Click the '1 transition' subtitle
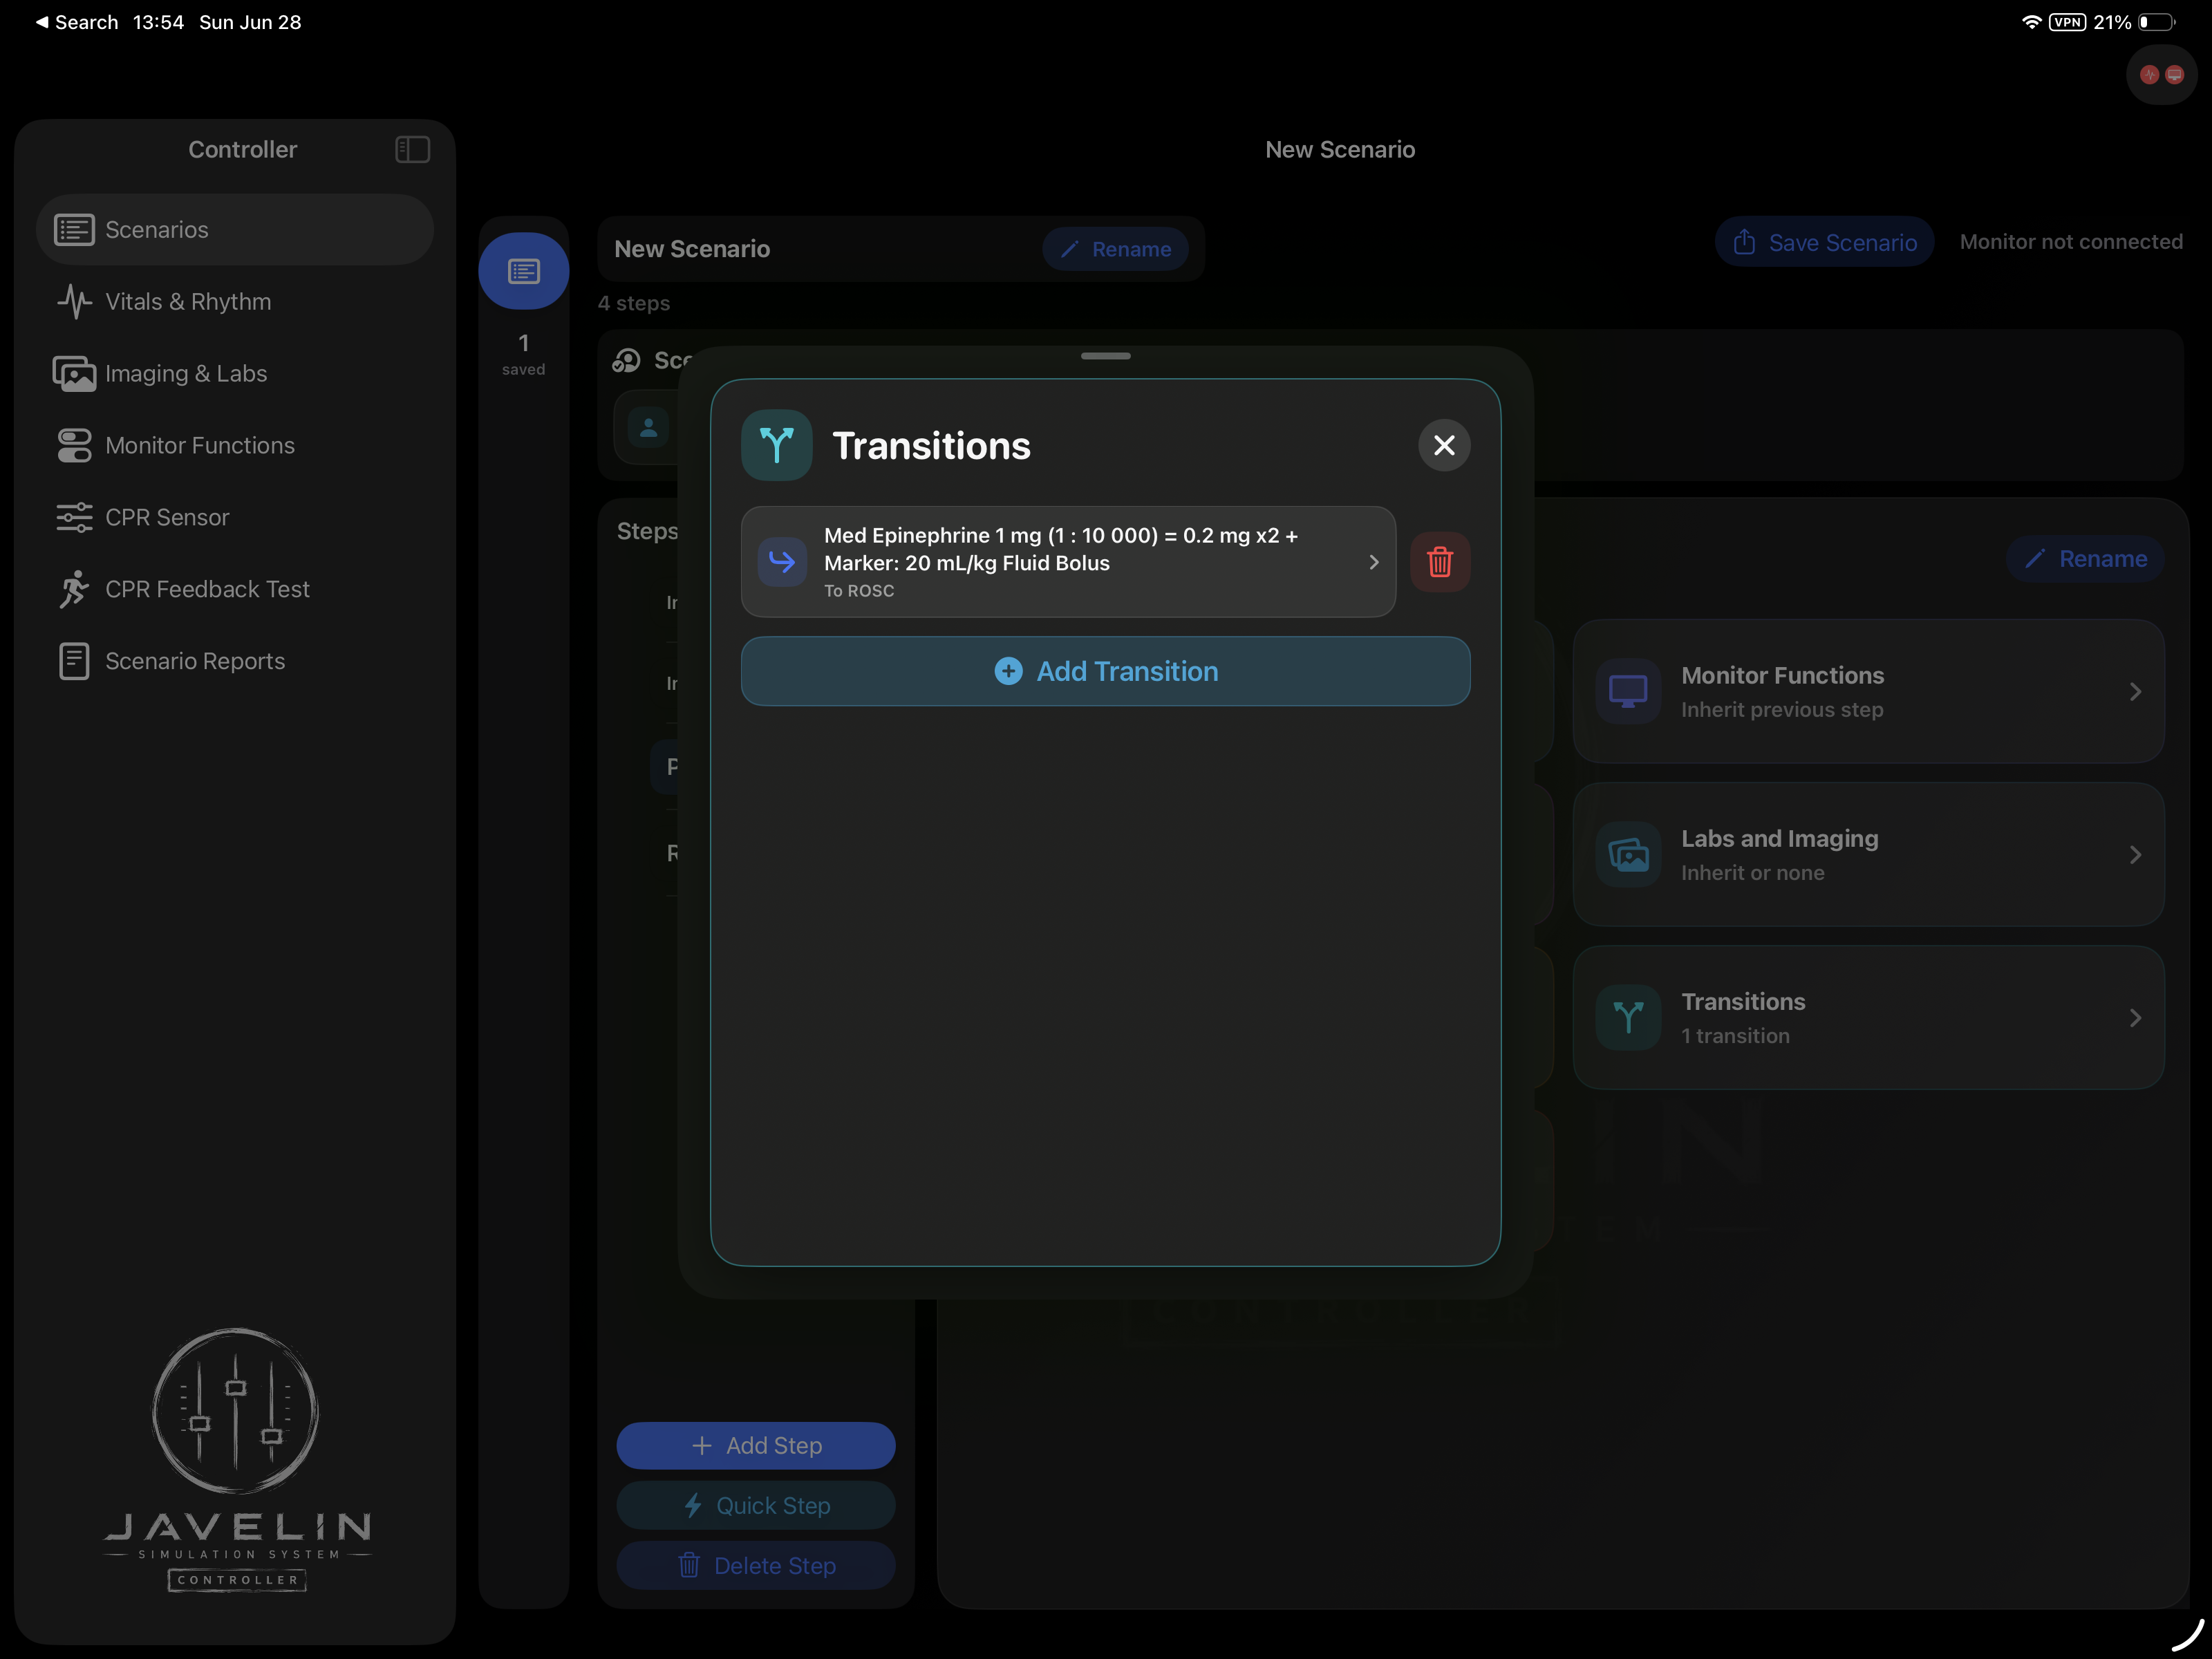The height and width of the screenshot is (1659, 2212). [1735, 1036]
